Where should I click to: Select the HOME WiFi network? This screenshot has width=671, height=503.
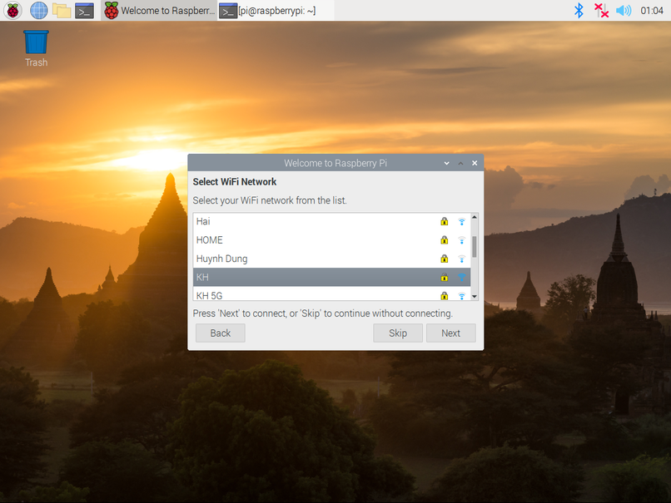coord(331,240)
